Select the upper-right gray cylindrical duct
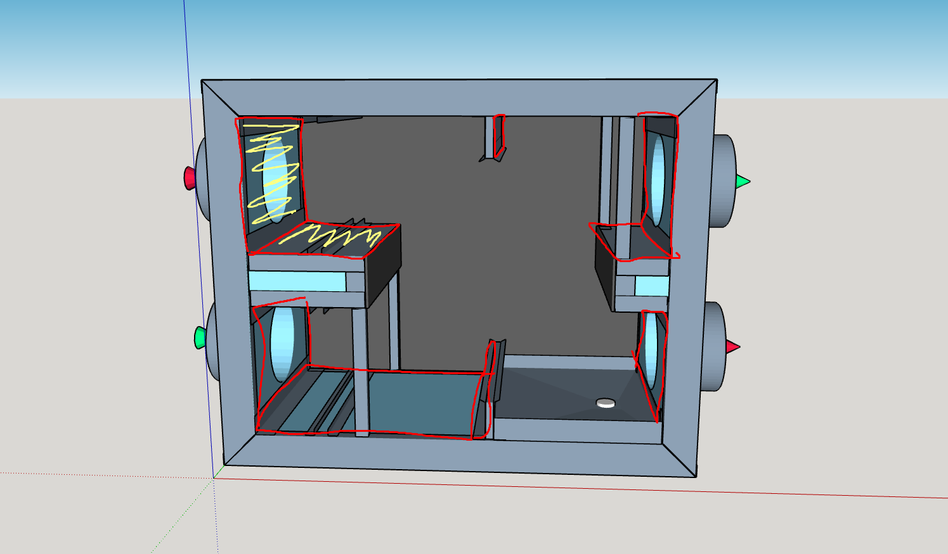948x554 pixels. [724, 181]
